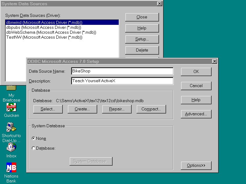Open the Inbox desktop icon
The image size is (246, 184).
tap(11, 148)
